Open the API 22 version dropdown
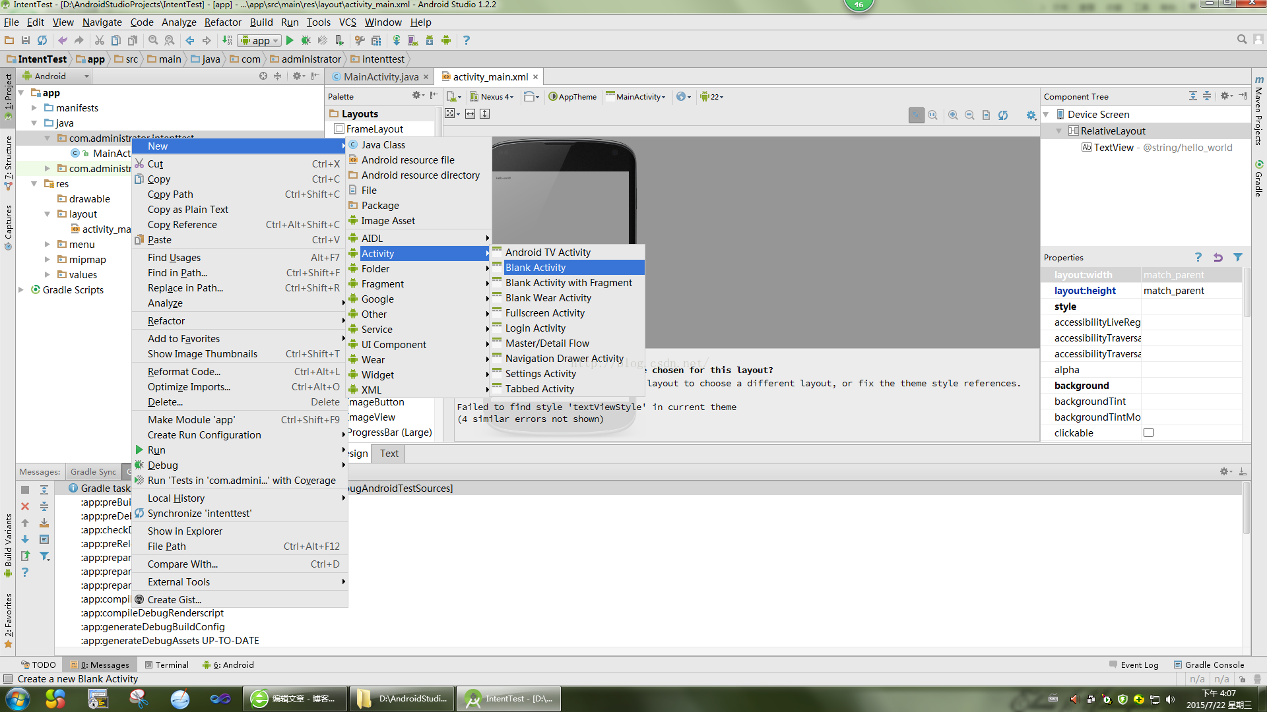Image resolution: width=1267 pixels, height=712 pixels. 712,97
